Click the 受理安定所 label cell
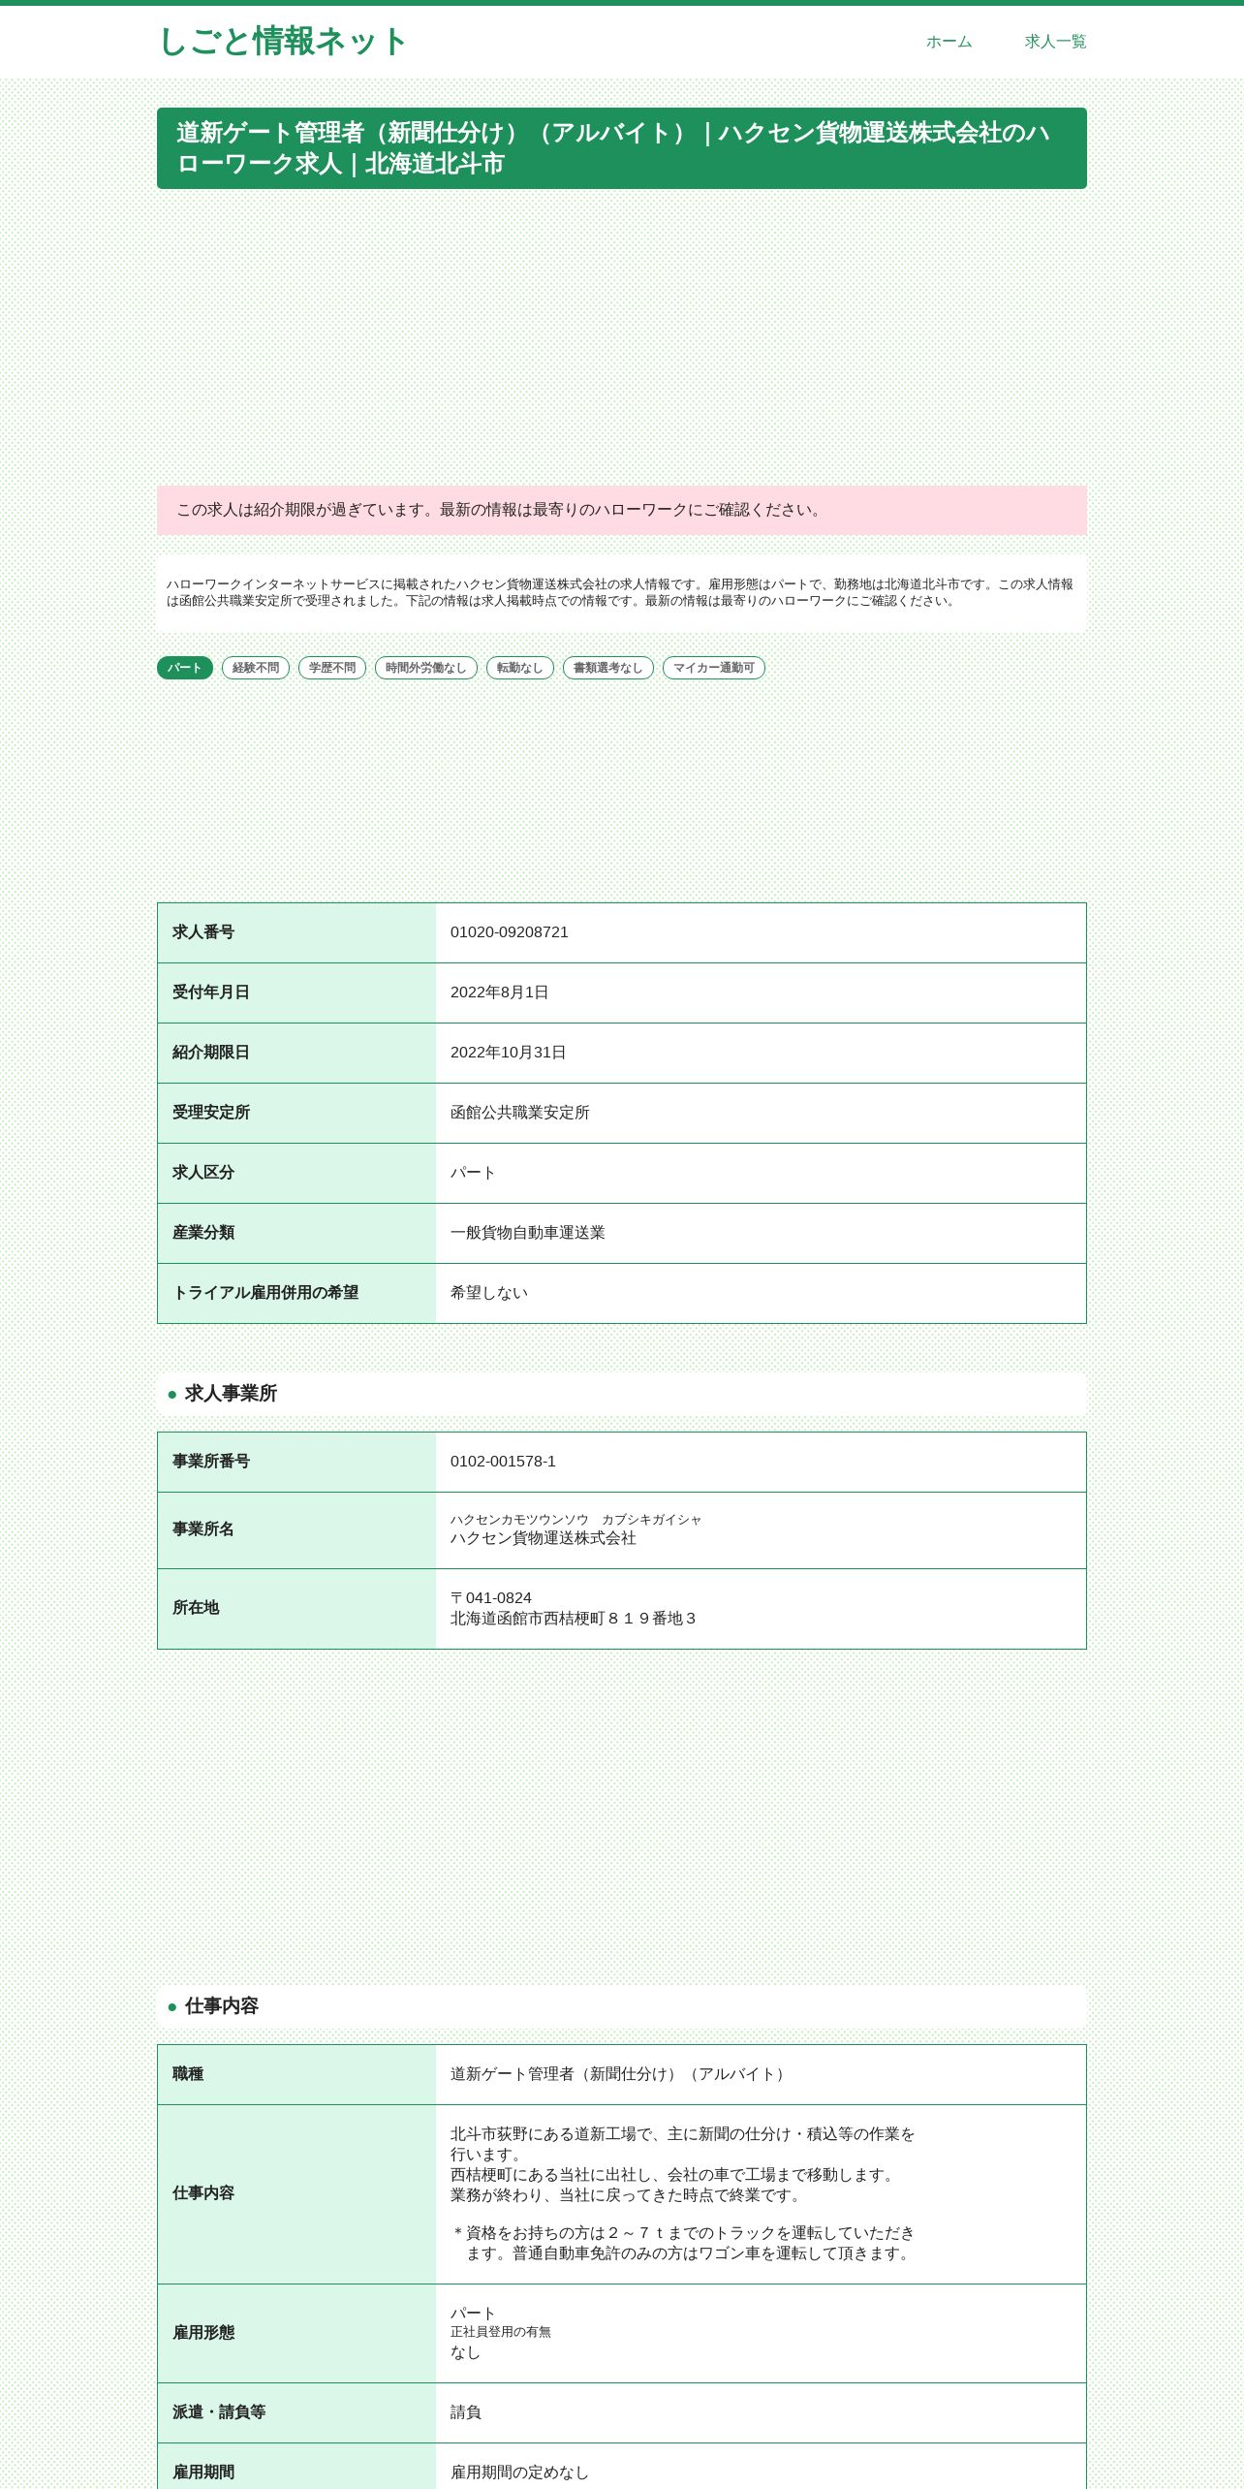 pos(296,1113)
